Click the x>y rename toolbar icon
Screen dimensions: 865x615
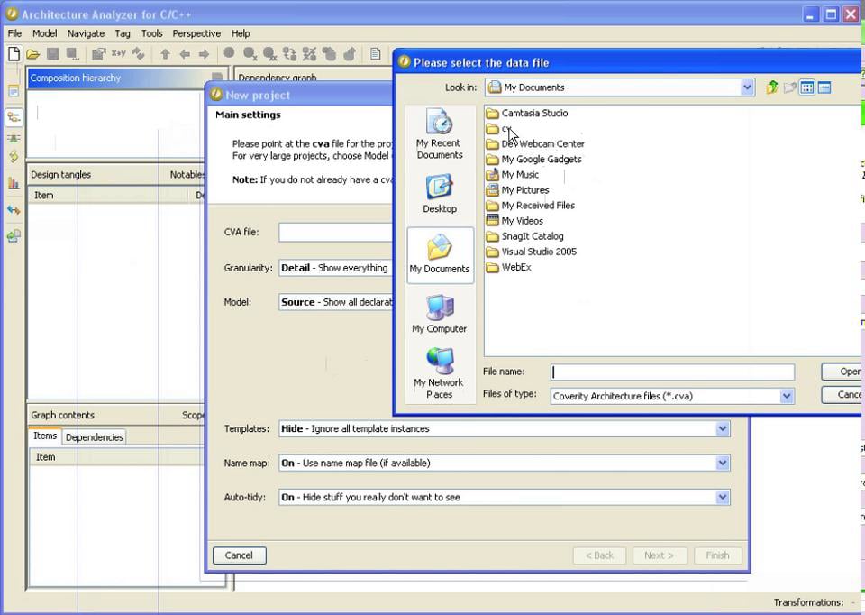coord(119,53)
